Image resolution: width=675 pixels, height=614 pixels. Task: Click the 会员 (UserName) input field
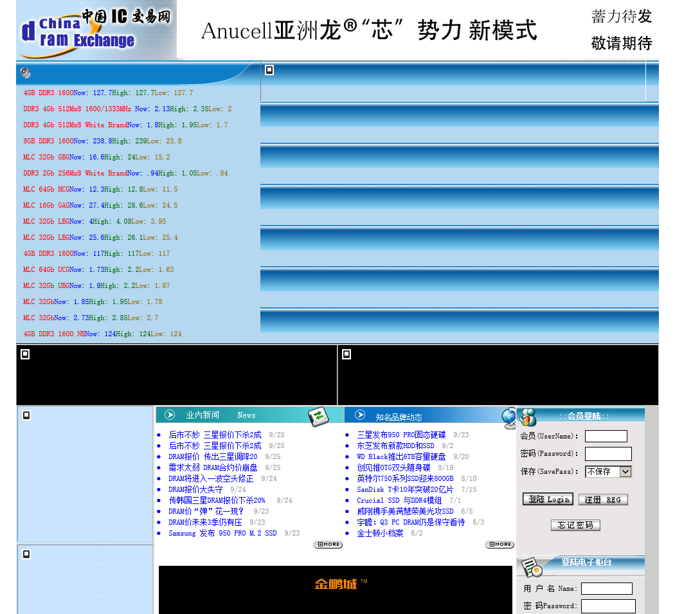pos(606,436)
